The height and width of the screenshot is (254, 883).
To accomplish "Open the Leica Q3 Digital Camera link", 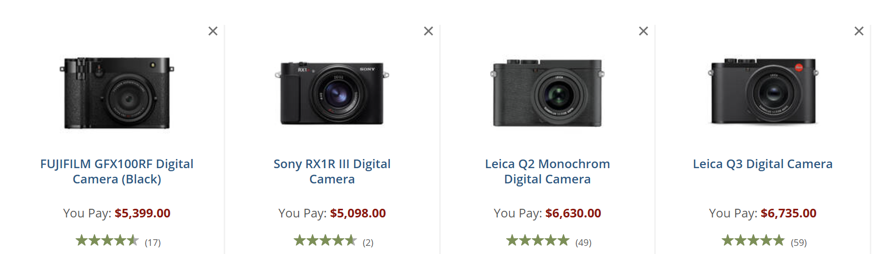I will (763, 164).
